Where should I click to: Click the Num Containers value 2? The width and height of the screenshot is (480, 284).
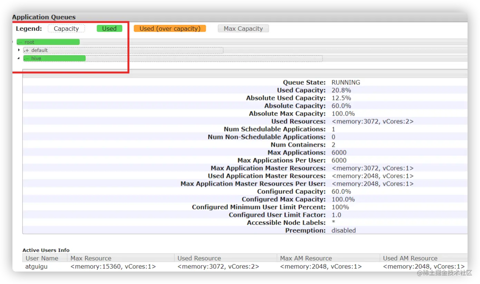333,145
